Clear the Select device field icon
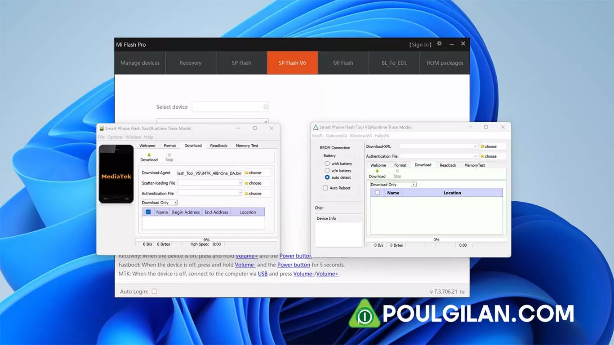This screenshot has width=614, height=345. coord(266,107)
